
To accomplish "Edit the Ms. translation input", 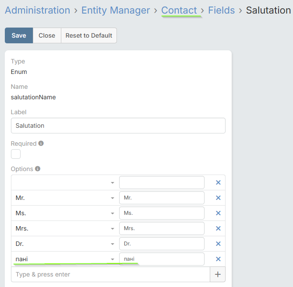I will pyautogui.click(x=162, y=213).
